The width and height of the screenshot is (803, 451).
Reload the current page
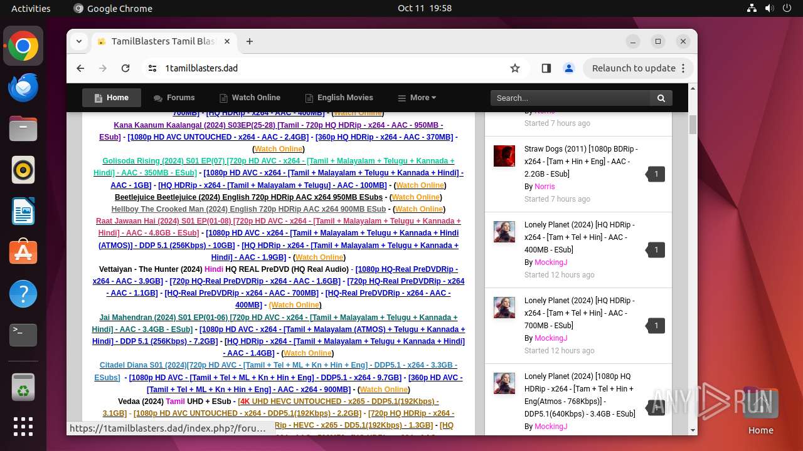tap(125, 68)
